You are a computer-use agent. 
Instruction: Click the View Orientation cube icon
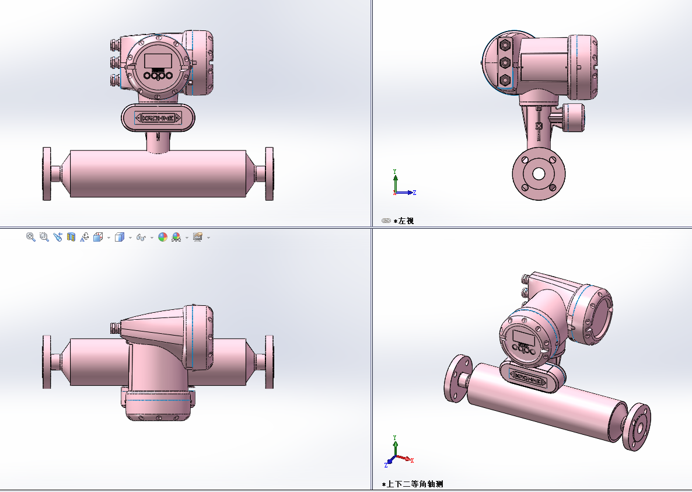98,238
